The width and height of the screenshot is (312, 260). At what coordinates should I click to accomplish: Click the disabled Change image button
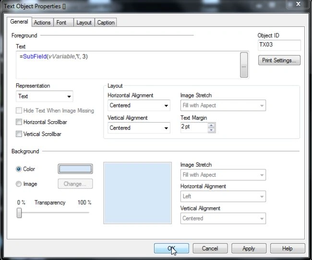[x=75, y=184]
